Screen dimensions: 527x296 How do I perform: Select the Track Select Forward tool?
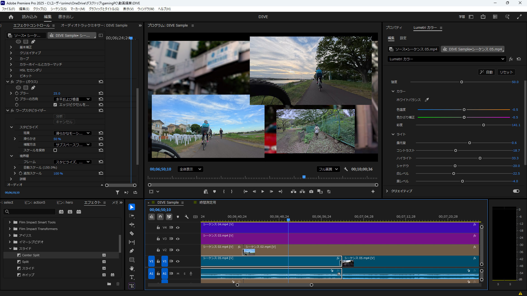coord(132,216)
